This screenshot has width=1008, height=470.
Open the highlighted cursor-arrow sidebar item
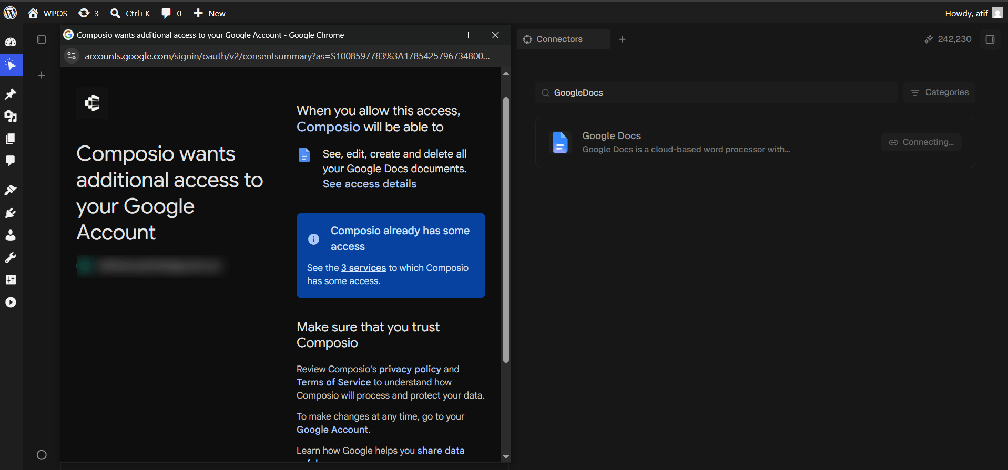pyautogui.click(x=11, y=65)
